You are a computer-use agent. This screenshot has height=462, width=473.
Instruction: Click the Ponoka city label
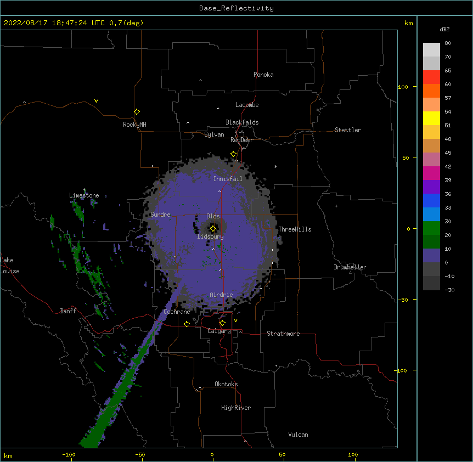263,75
